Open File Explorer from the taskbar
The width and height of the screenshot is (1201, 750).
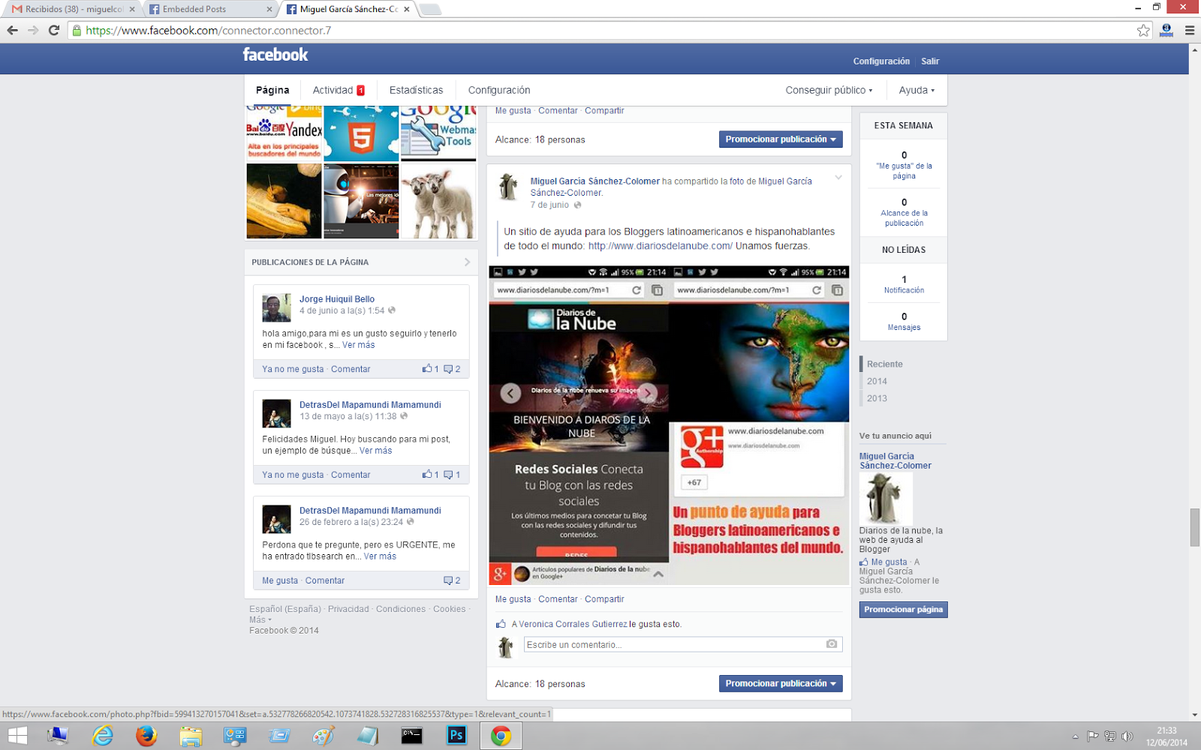pos(191,736)
